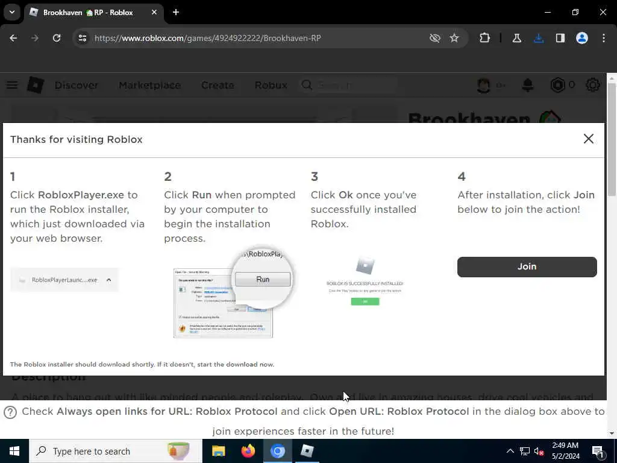617x463 pixels.
Task: Reload the Brookhaven page
Action: [x=57, y=38]
